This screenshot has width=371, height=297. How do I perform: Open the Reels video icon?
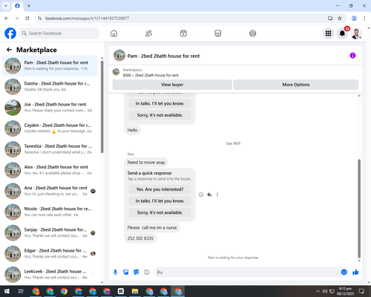tap(183, 33)
